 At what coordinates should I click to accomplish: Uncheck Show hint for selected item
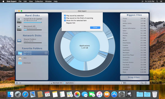[x=65, y=20]
